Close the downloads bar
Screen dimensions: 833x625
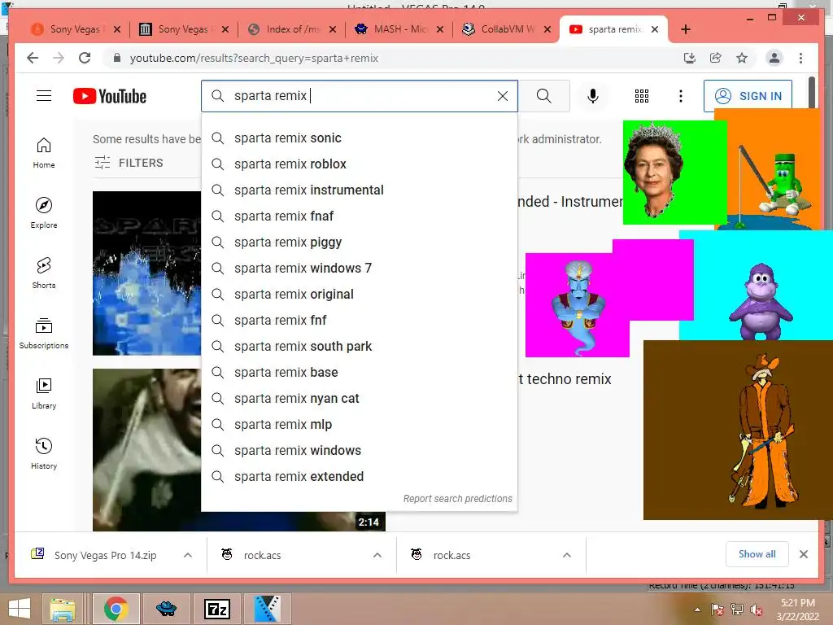(803, 554)
